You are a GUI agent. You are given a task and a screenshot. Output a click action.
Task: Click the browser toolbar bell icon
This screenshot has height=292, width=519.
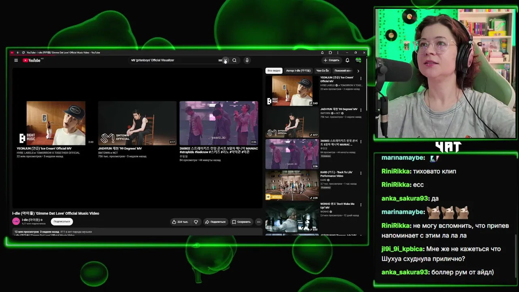pos(322,53)
